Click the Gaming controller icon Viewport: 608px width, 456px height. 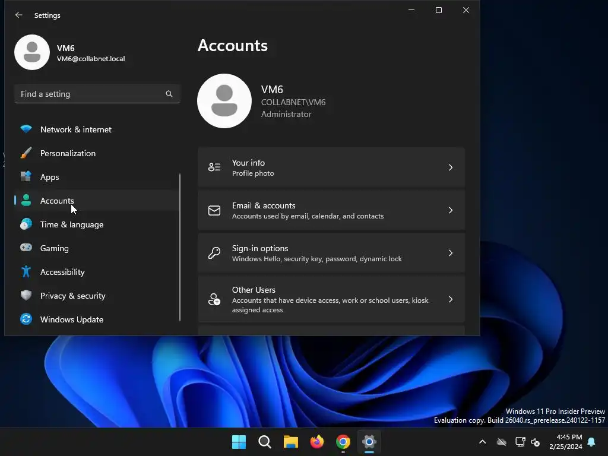(x=26, y=248)
